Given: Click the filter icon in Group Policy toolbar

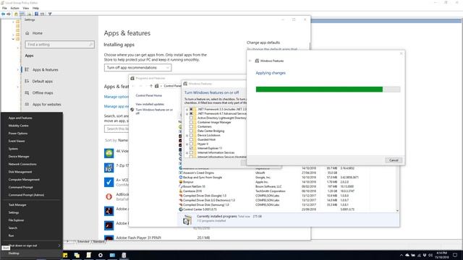Looking at the screenshot, I should (x=50, y=14).
